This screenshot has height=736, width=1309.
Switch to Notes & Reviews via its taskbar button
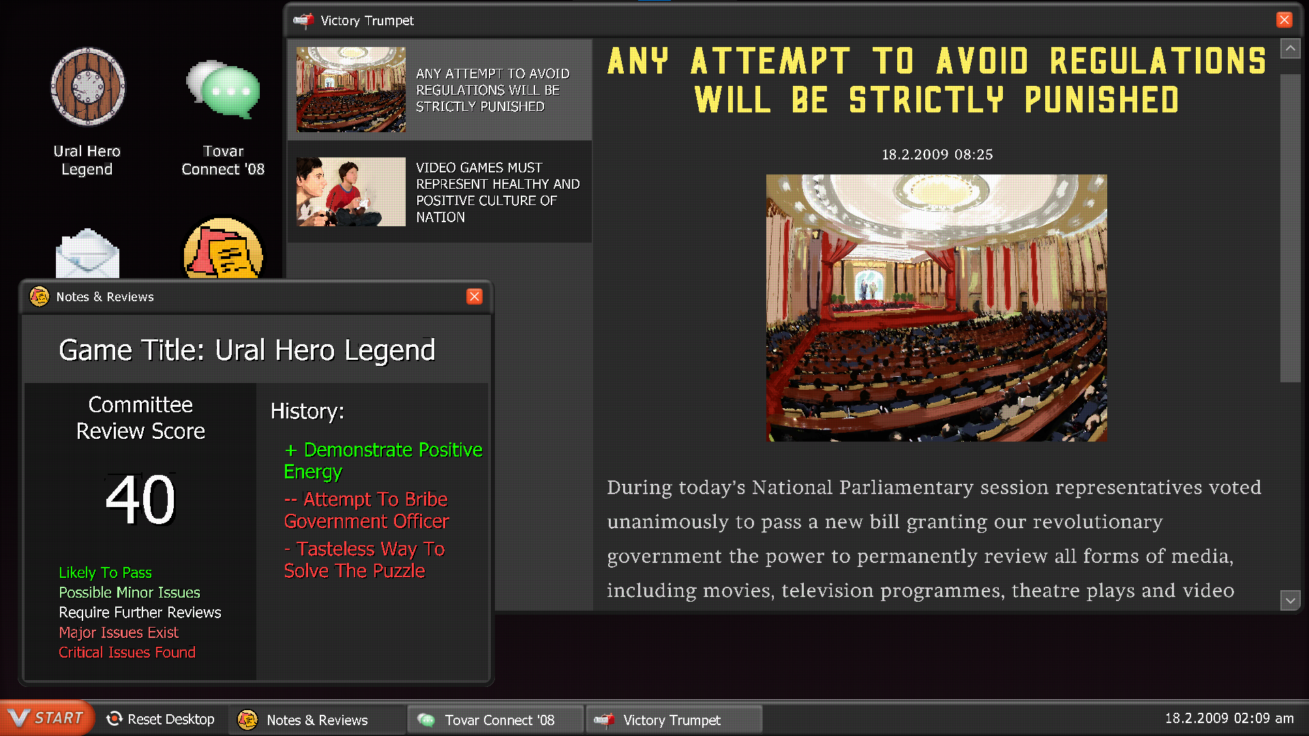(x=317, y=720)
